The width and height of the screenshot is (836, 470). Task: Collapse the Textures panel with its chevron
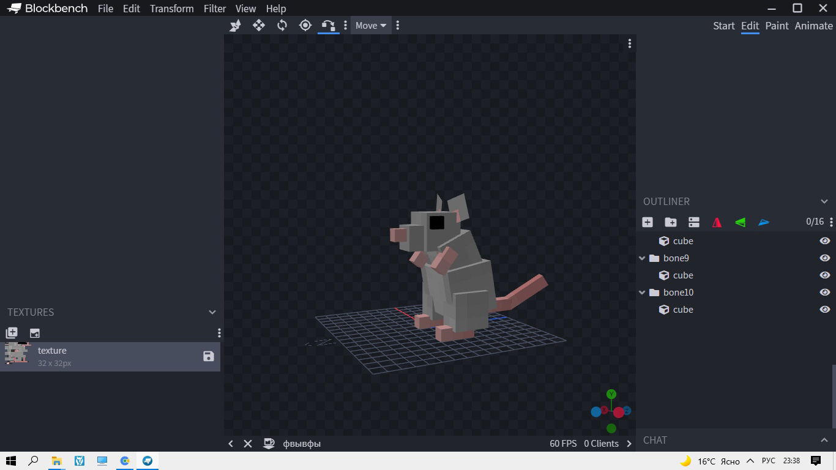pos(212,312)
